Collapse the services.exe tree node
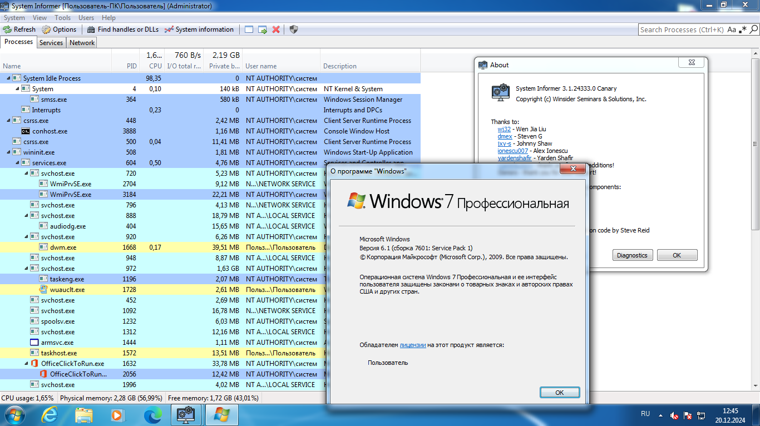 17,163
